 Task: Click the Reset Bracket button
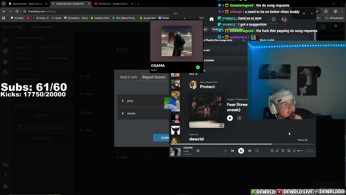click(42, 138)
